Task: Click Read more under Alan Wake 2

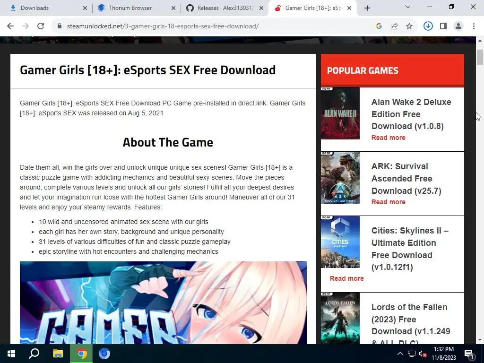Action: coord(389,138)
